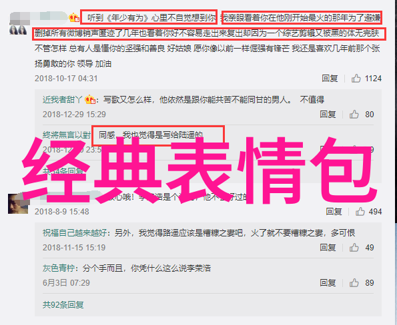397x325 pixels.
Task: Like the top comment with 1124 likes
Action: [356, 79]
